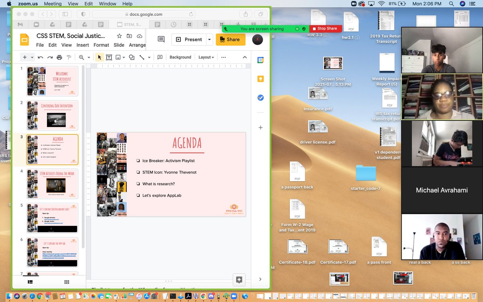
Task: Open the File menu in Slides
Action: click(40, 45)
